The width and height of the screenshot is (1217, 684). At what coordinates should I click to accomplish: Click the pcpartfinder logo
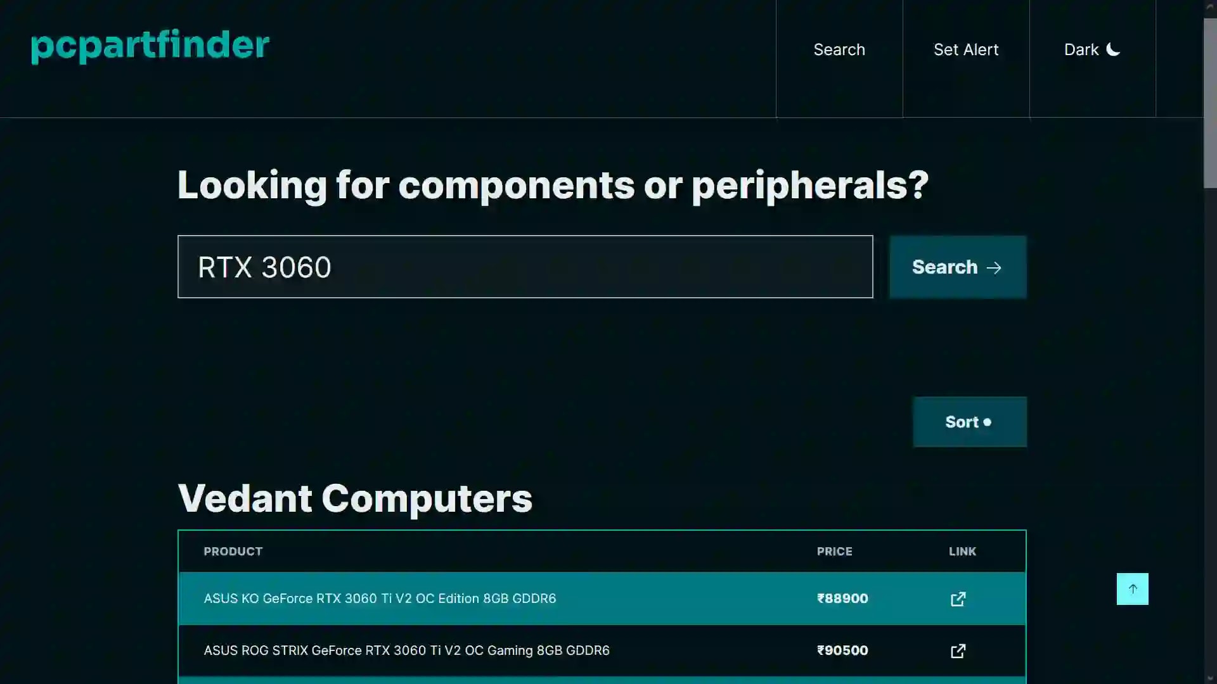tap(150, 46)
